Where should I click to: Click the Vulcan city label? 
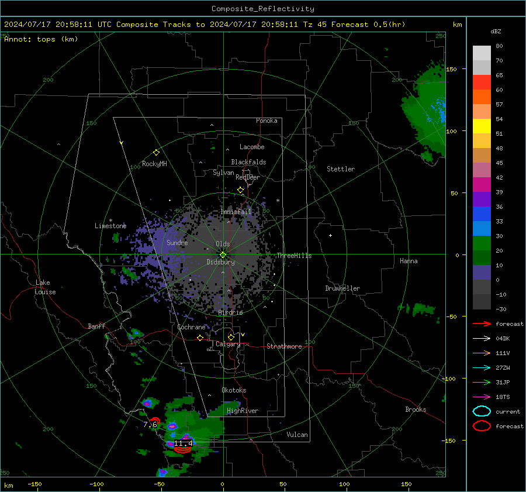297,435
